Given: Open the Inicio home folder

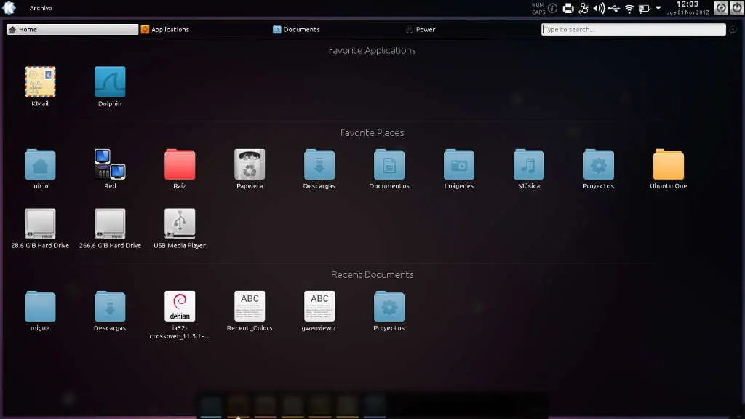Looking at the screenshot, I should coord(40,169).
